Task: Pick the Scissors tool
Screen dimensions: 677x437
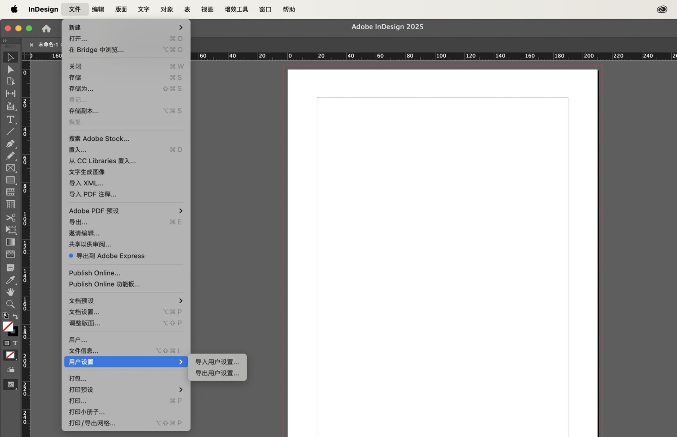Action: [10, 217]
